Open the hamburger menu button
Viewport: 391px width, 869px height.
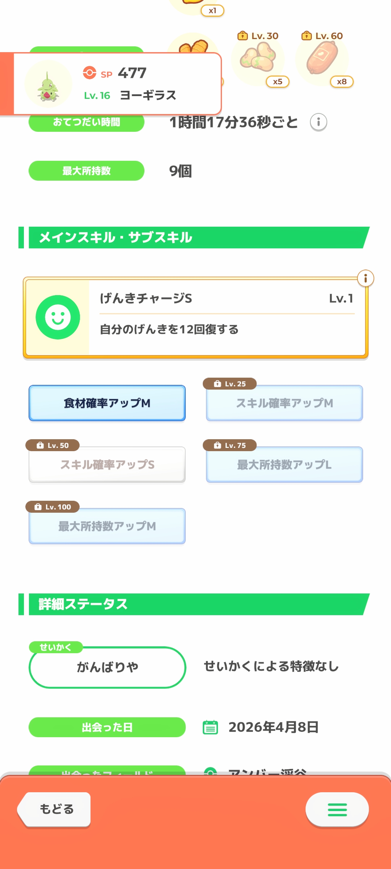point(337,810)
